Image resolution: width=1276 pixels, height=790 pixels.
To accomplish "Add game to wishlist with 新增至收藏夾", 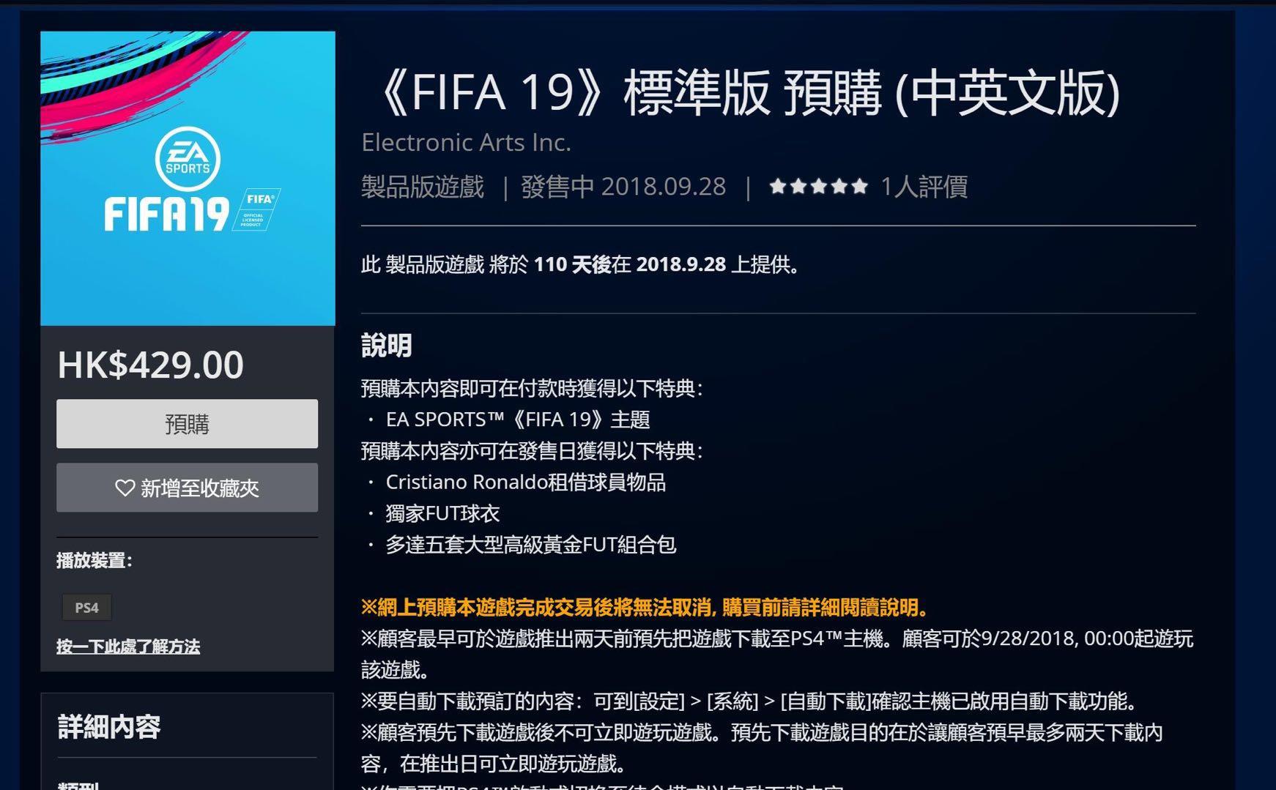I will 187,488.
